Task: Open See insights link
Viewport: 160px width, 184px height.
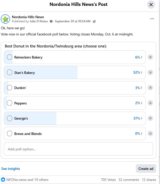Action: 10,169
